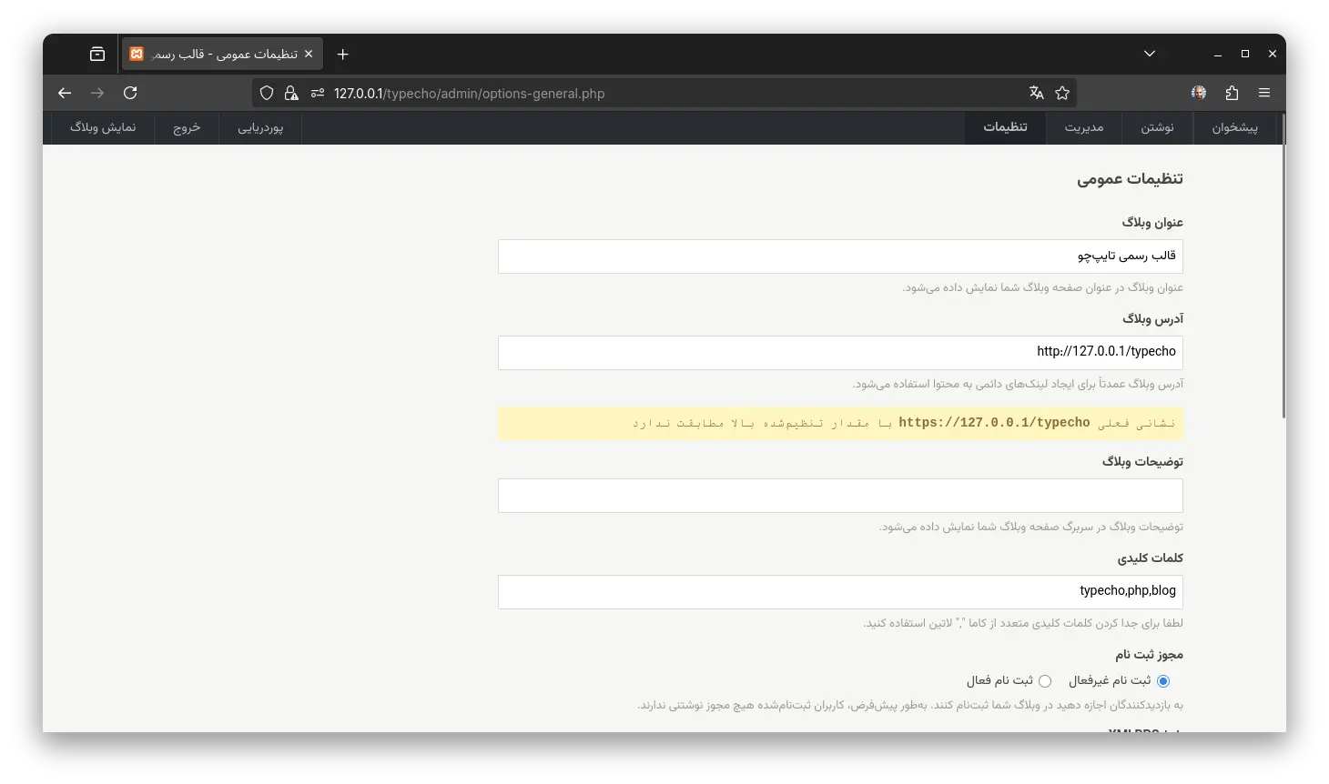Screen dimensions: 1329x784
Task: Go back to the previous page
Action: click(65, 93)
